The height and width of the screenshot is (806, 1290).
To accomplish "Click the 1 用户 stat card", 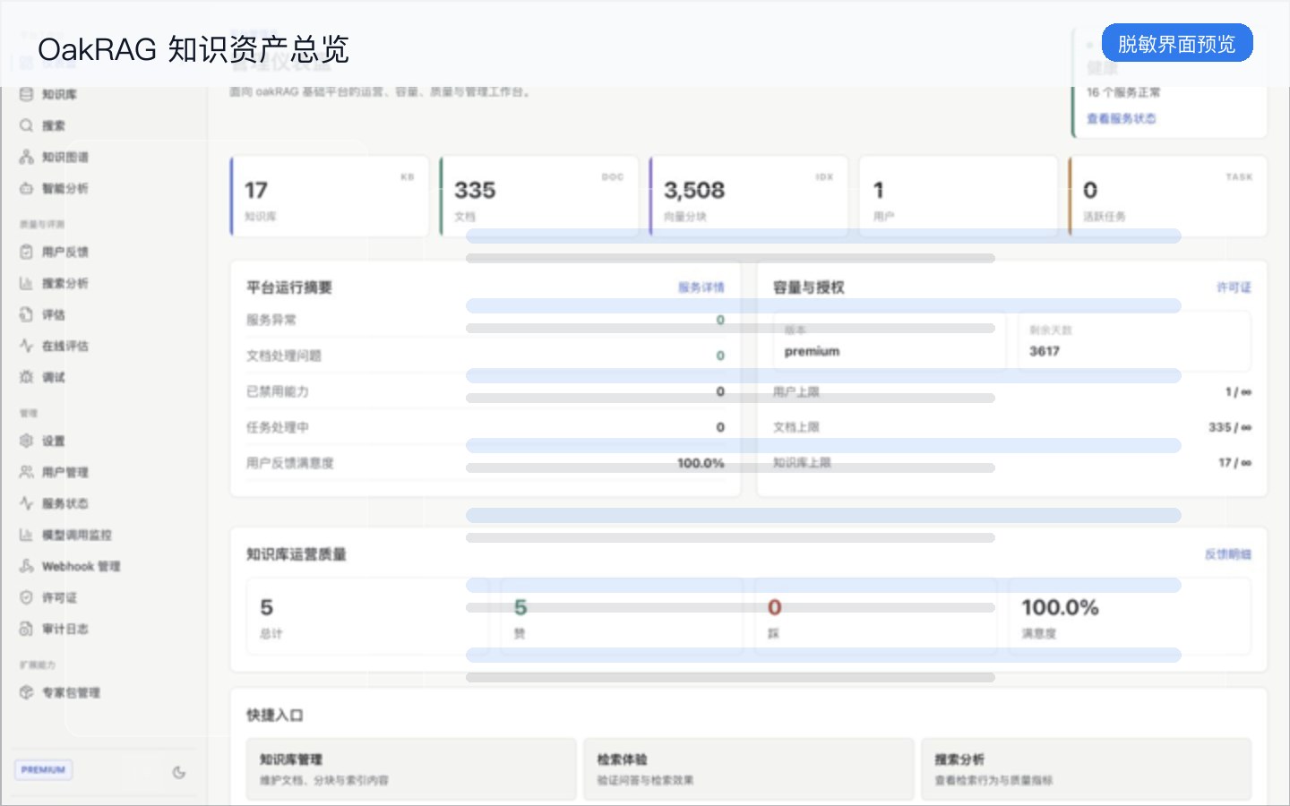I will coord(959,196).
